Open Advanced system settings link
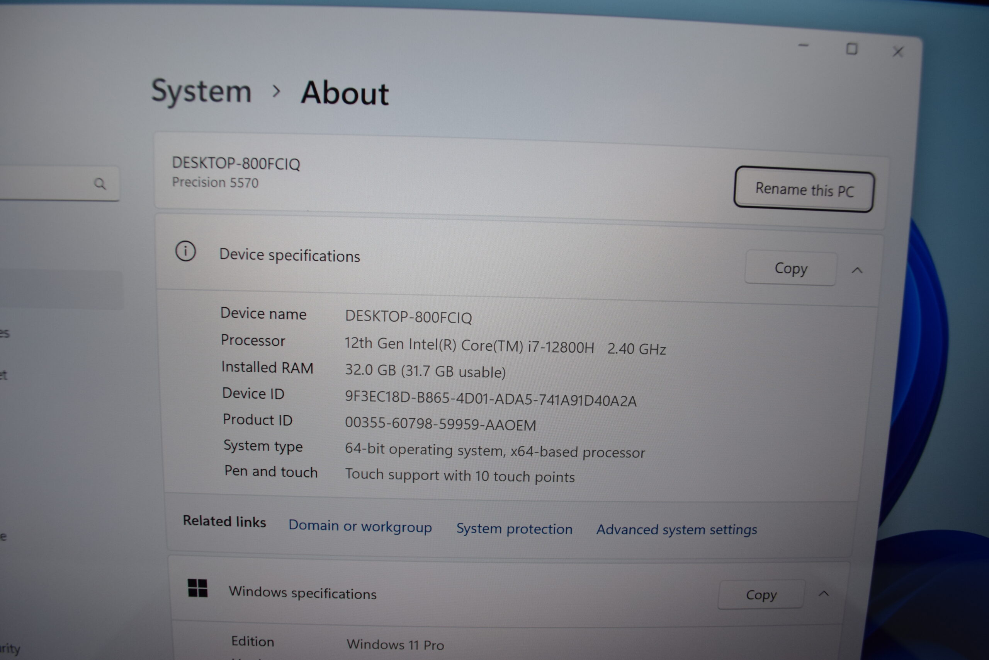Image resolution: width=989 pixels, height=660 pixels. (x=676, y=530)
